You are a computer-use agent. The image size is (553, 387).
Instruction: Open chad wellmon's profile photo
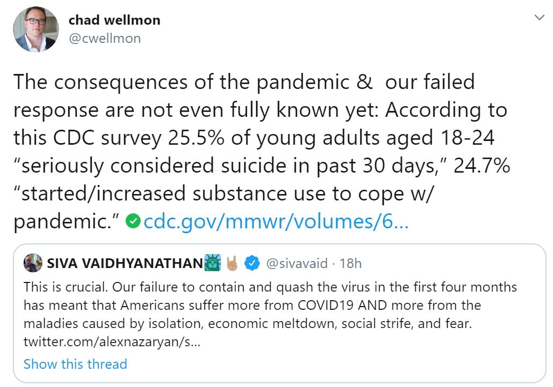tap(35, 29)
